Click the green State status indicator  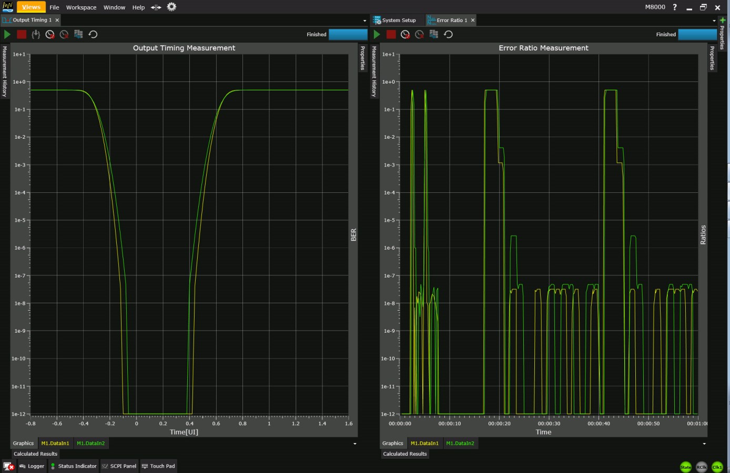point(686,467)
